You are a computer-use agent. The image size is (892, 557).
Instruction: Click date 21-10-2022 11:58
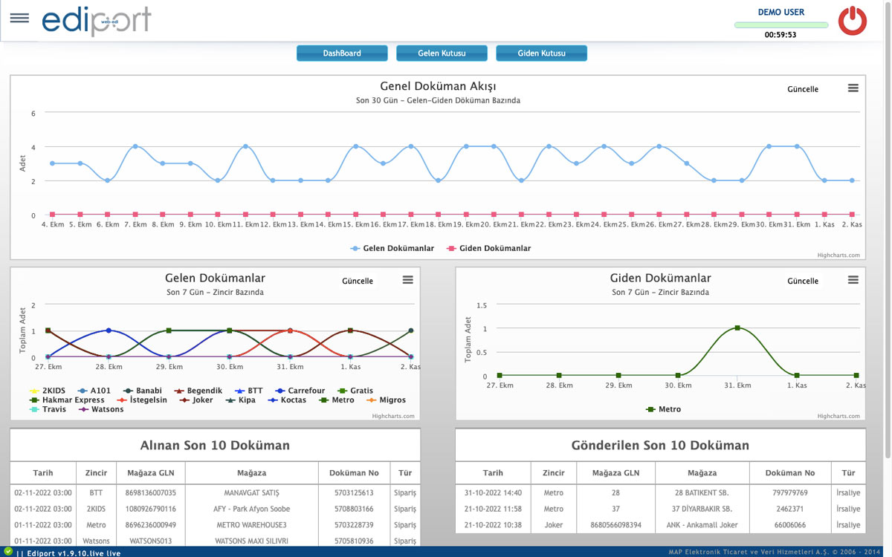coord(493,509)
